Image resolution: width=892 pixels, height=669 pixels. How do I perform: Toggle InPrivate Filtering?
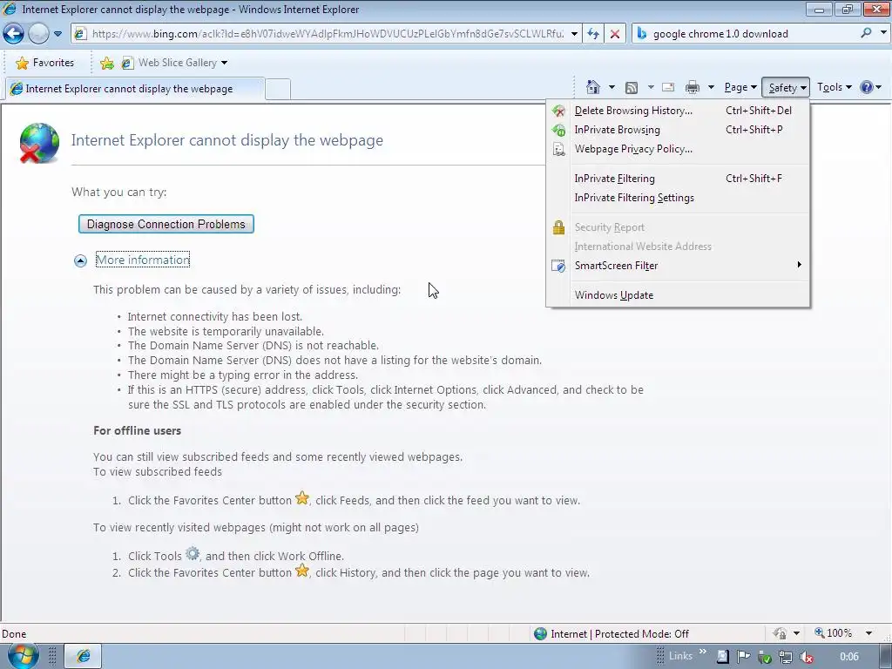pos(678,179)
